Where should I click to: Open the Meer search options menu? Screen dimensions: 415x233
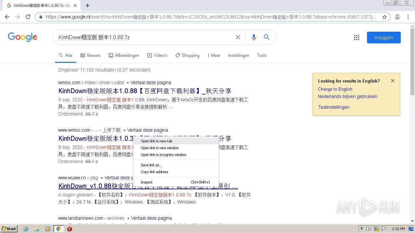click(x=214, y=55)
